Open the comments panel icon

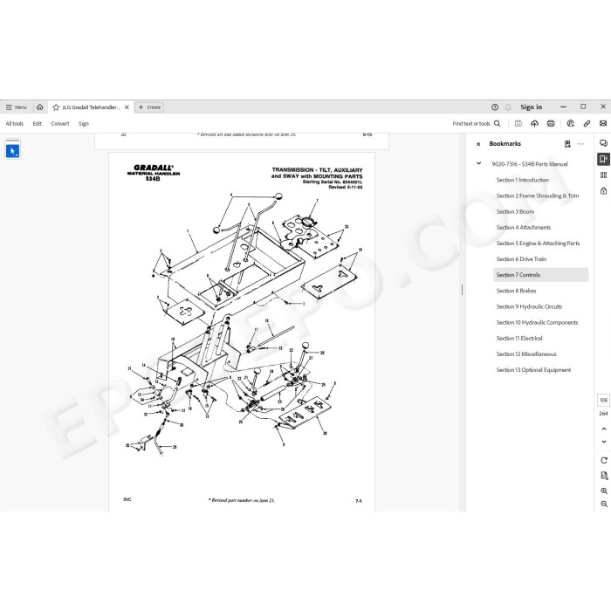[604, 143]
